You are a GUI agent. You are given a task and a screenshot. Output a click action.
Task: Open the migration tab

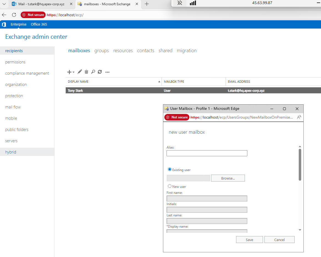pyautogui.click(x=187, y=51)
